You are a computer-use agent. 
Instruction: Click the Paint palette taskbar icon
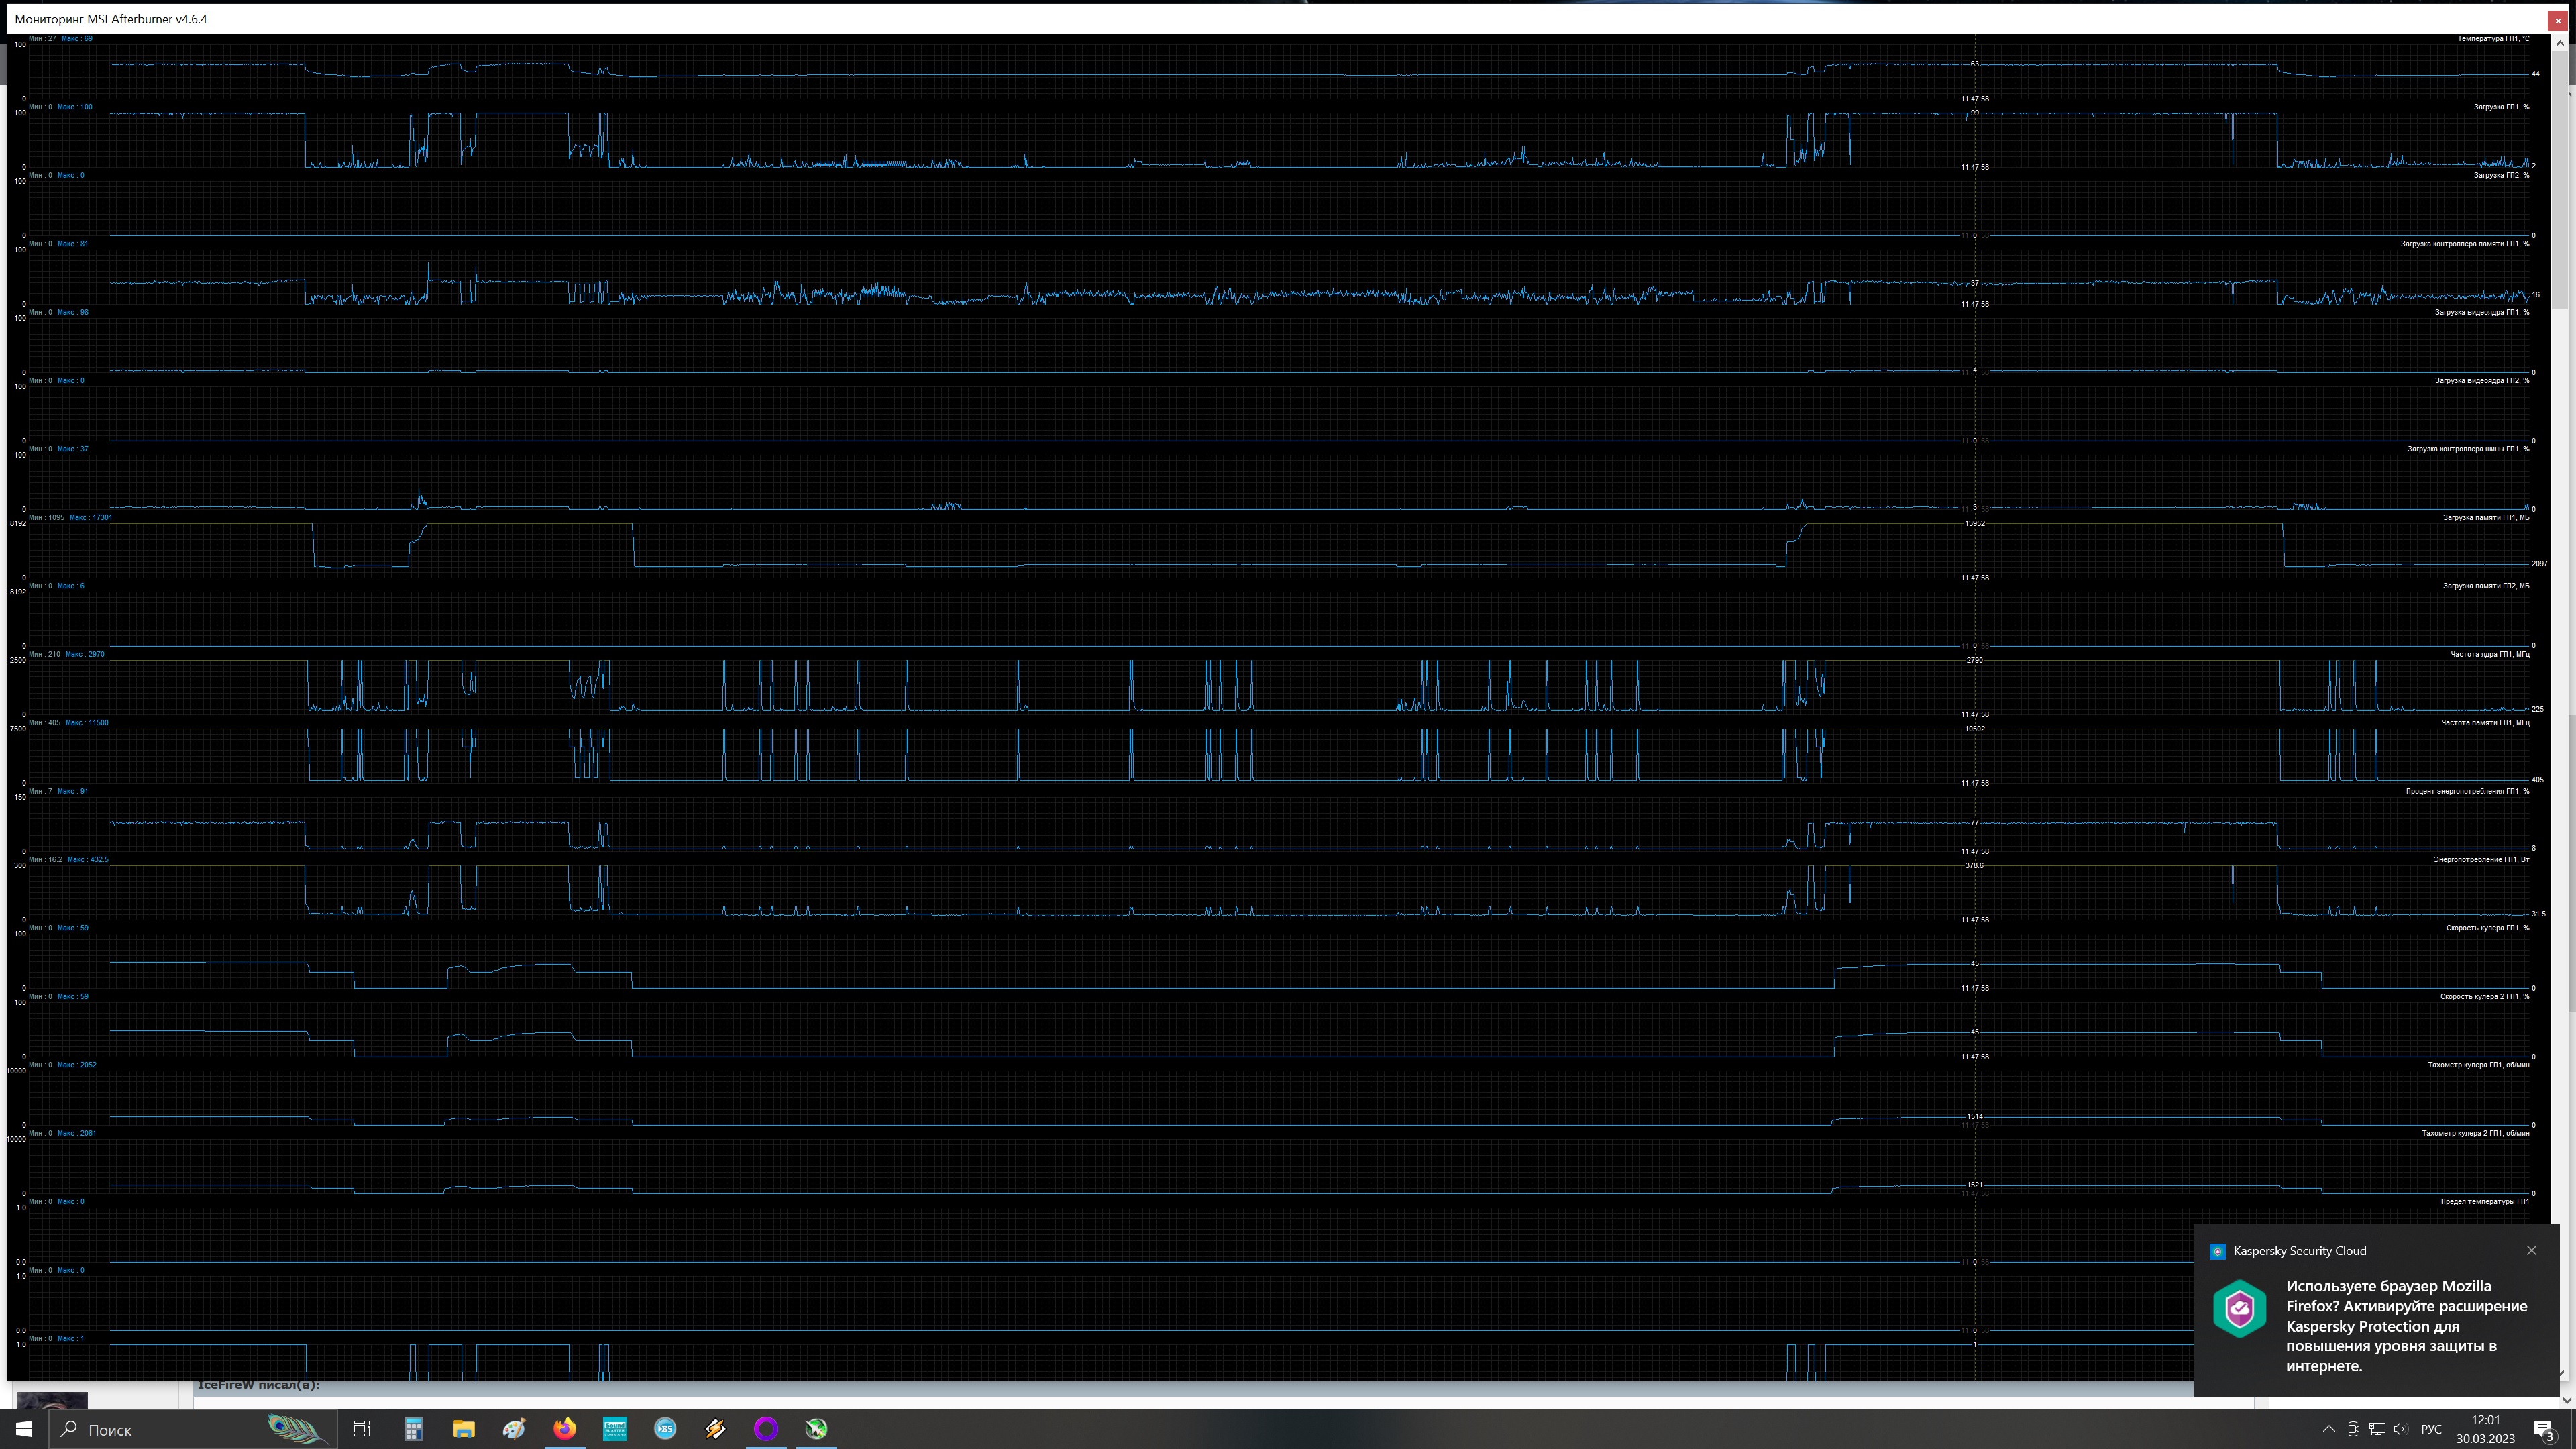514,1429
